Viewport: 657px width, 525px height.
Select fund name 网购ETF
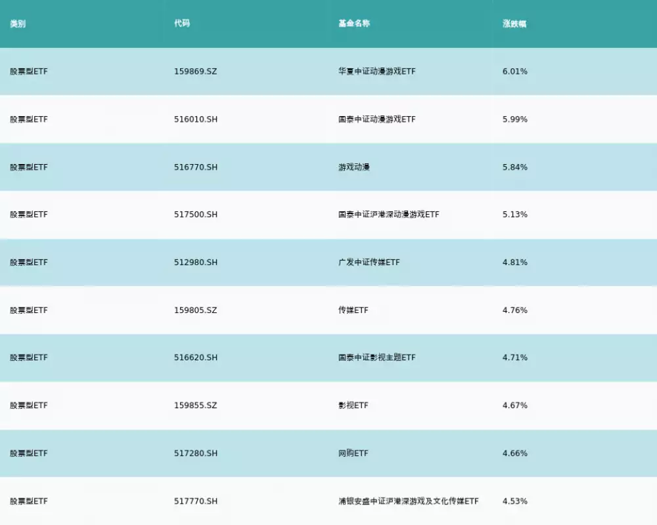[x=353, y=453]
